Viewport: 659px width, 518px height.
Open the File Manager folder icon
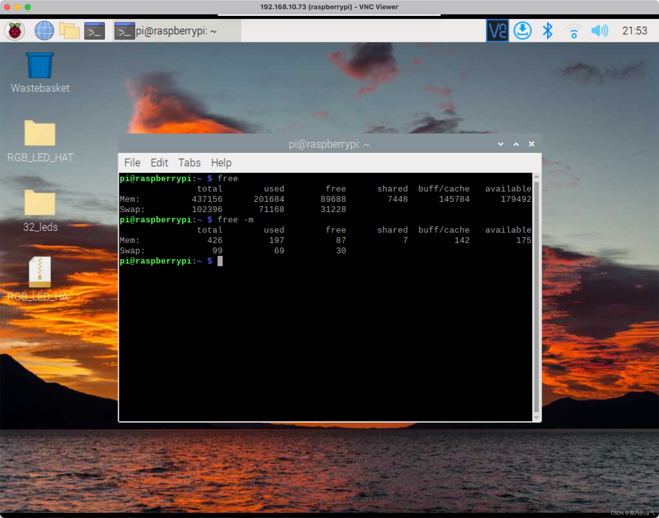click(69, 31)
